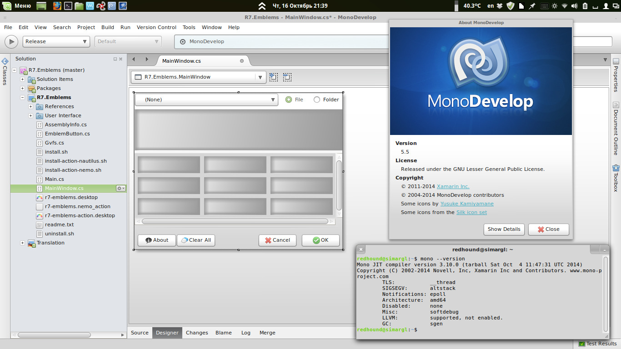Viewport: 621px width, 349px height.
Task: Click the OK button in designer form
Action: pos(321,240)
